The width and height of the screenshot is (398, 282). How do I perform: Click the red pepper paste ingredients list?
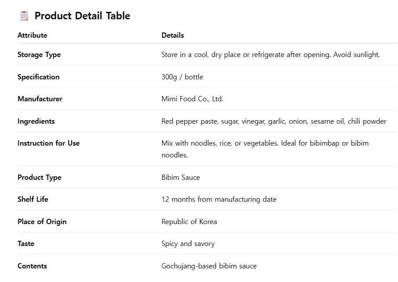pos(274,121)
